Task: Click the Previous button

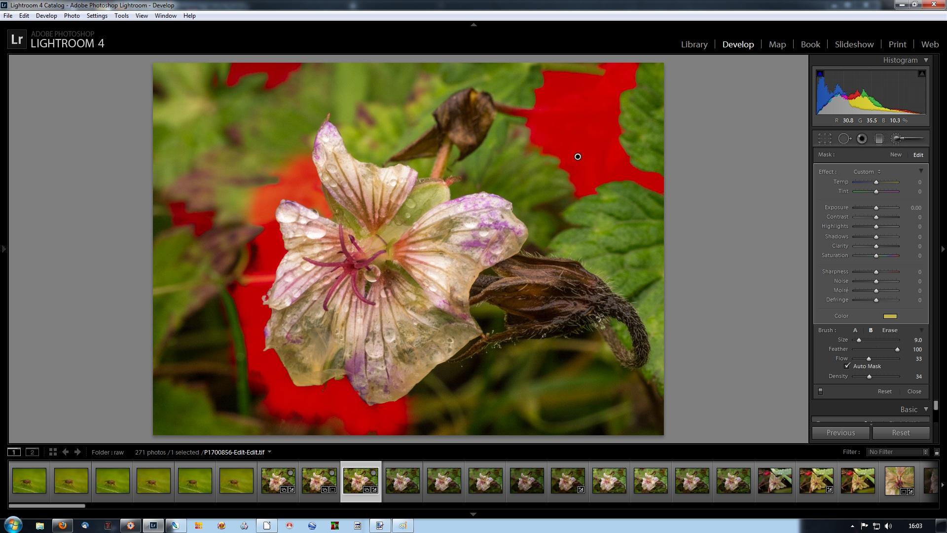Action: click(840, 433)
